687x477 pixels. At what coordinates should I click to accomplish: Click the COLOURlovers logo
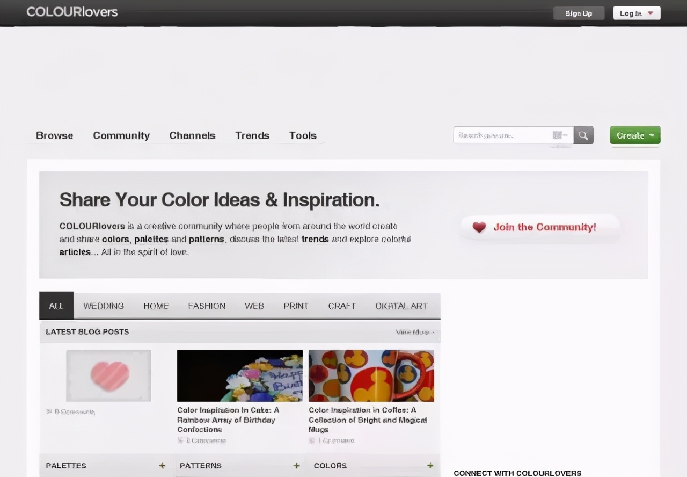(72, 12)
